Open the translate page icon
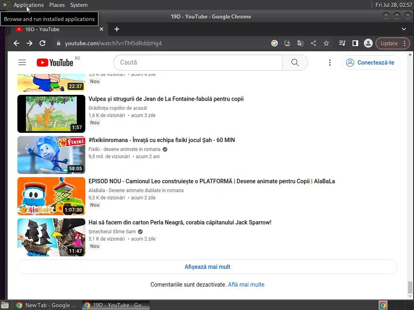The width and height of the screenshot is (414, 310). tap(300, 43)
